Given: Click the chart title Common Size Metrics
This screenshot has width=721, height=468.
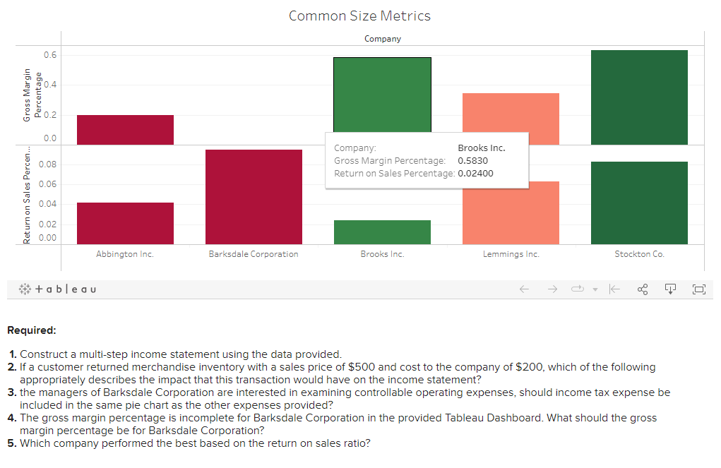Looking at the screenshot, I should (359, 16).
